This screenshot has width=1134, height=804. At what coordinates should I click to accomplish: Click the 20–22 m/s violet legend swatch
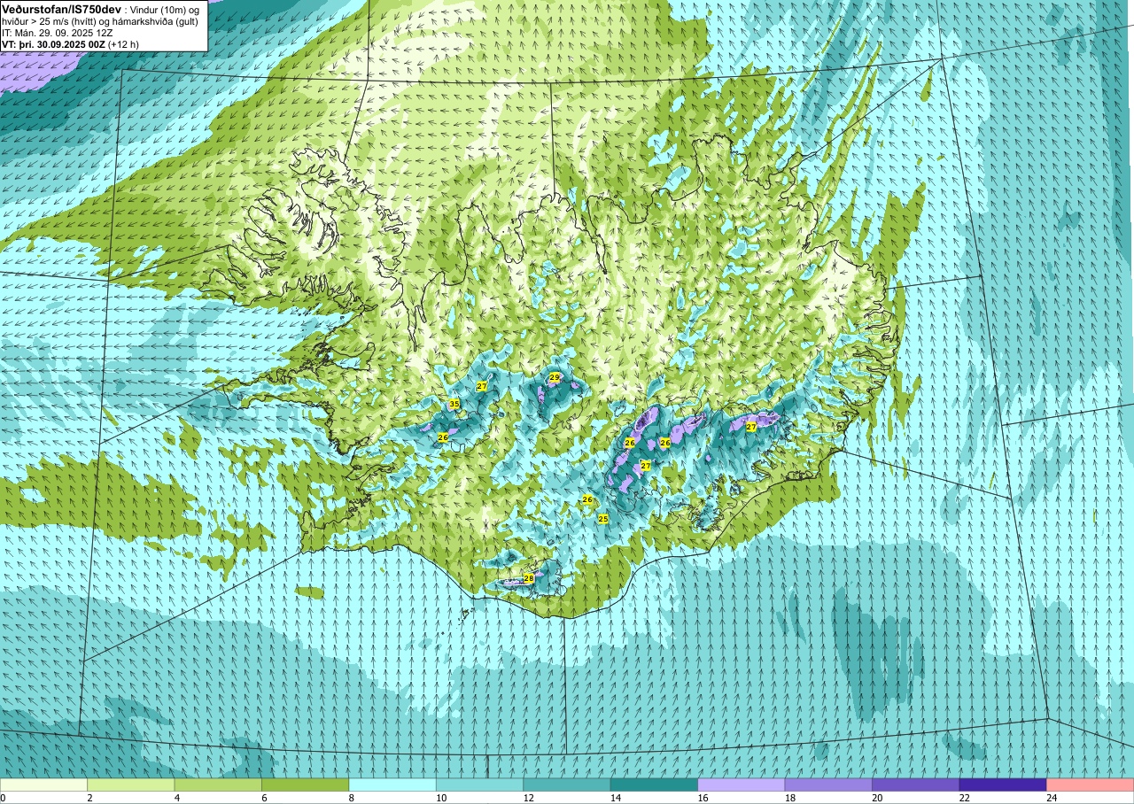click(x=916, y=785)
